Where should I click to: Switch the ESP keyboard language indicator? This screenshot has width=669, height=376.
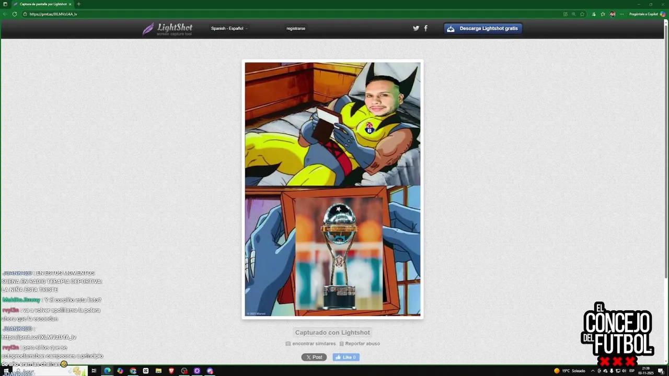click(x=632, y=371)
